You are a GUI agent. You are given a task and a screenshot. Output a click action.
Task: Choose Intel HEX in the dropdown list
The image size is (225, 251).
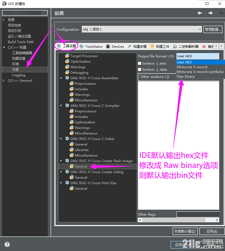(x=200, y=62)
